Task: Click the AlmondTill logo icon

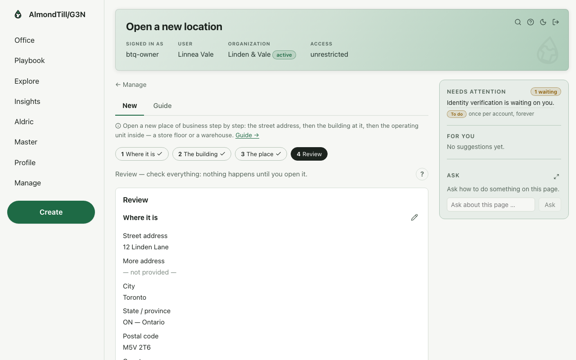Action: tap(18, 14)
